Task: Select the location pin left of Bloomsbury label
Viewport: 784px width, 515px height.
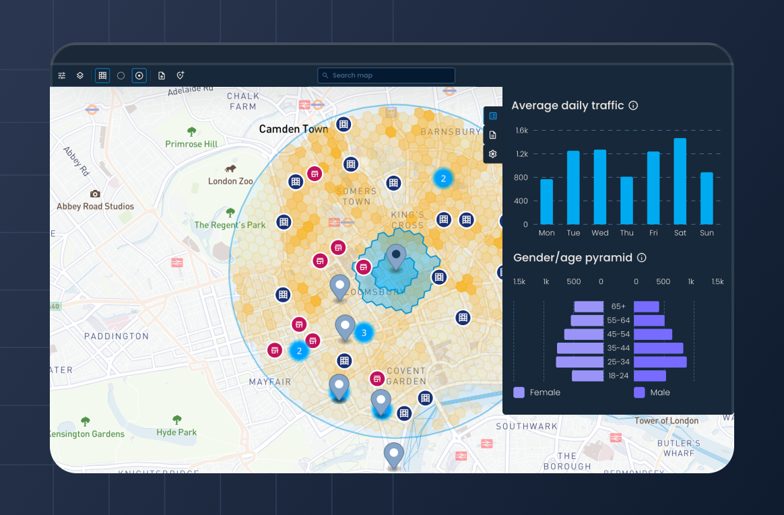Action: [x=339, y=287]
